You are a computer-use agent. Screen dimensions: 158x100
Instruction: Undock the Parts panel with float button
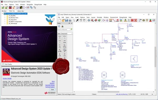click(69, 23)
